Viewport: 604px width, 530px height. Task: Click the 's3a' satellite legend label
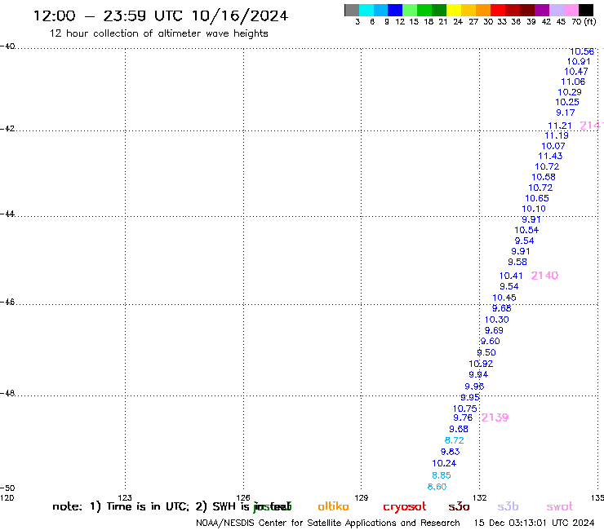pos(459,506)
